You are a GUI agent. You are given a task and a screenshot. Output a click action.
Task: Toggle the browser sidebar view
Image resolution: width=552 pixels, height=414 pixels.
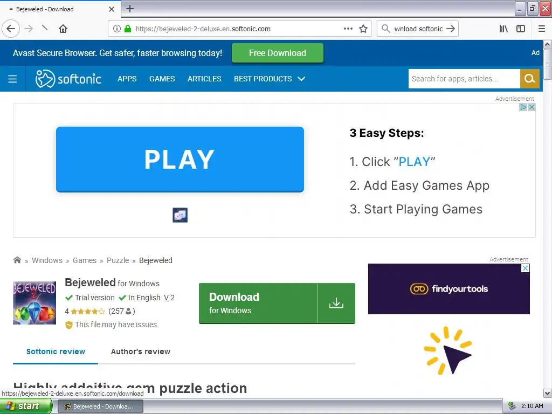521,29
